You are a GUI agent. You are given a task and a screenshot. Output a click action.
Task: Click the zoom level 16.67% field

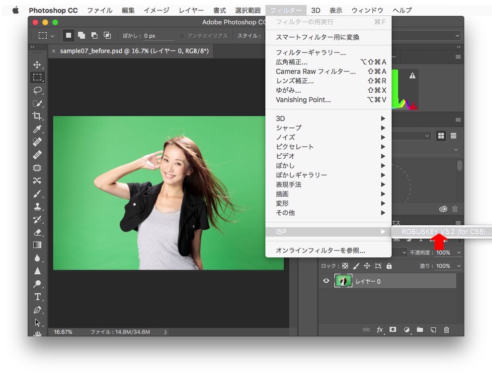pos(63,332)
